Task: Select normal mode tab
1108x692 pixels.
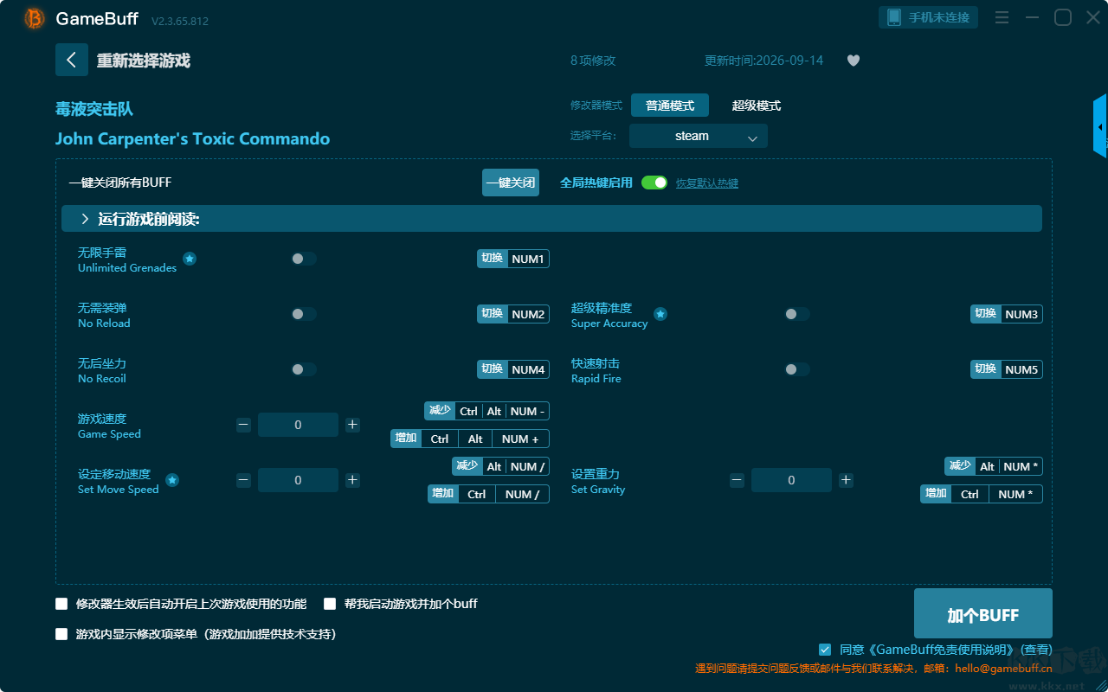Action: pos(670,106)
